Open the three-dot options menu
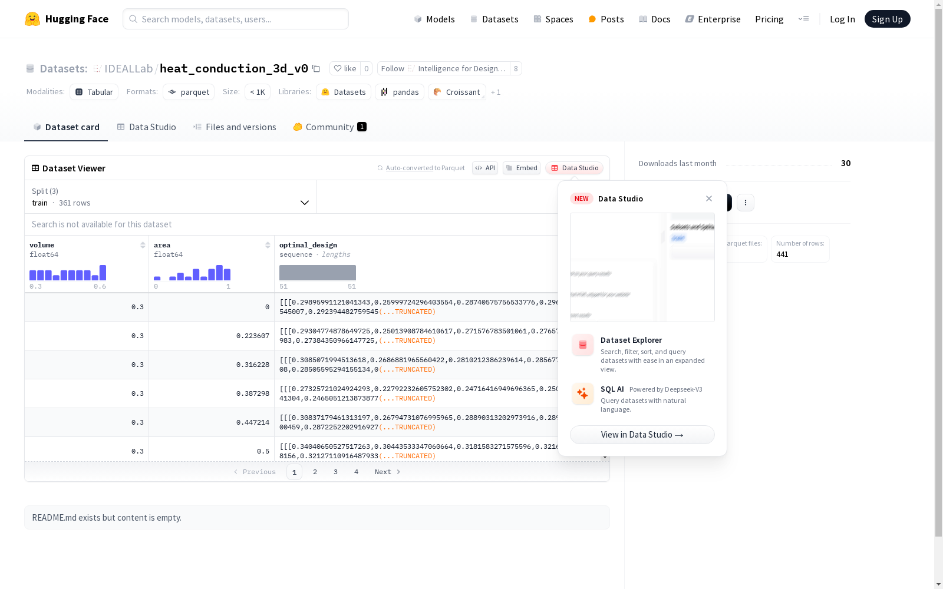 746,203
